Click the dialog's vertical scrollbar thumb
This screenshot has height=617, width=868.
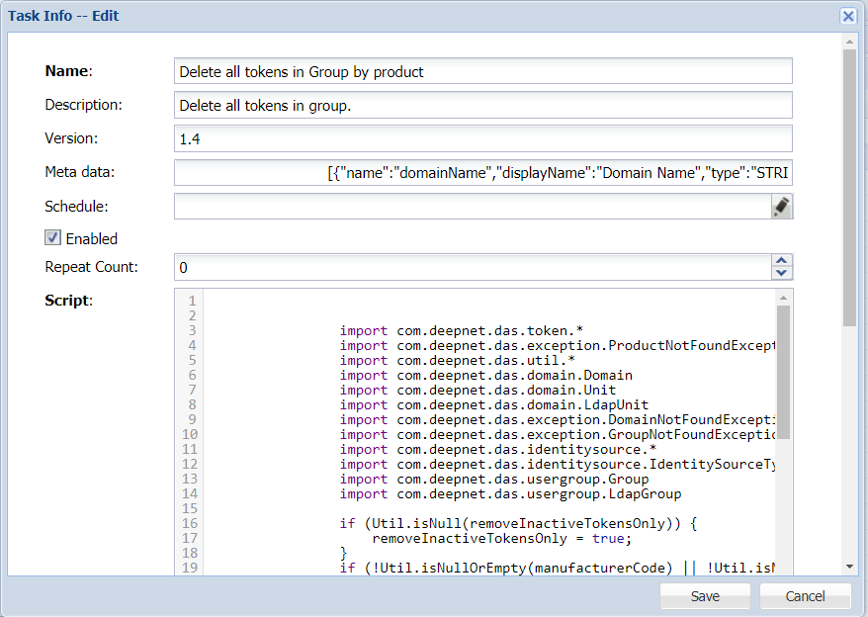[849, 188]
